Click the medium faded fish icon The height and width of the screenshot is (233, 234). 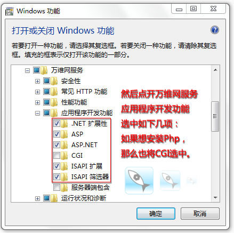pos(170,181)
